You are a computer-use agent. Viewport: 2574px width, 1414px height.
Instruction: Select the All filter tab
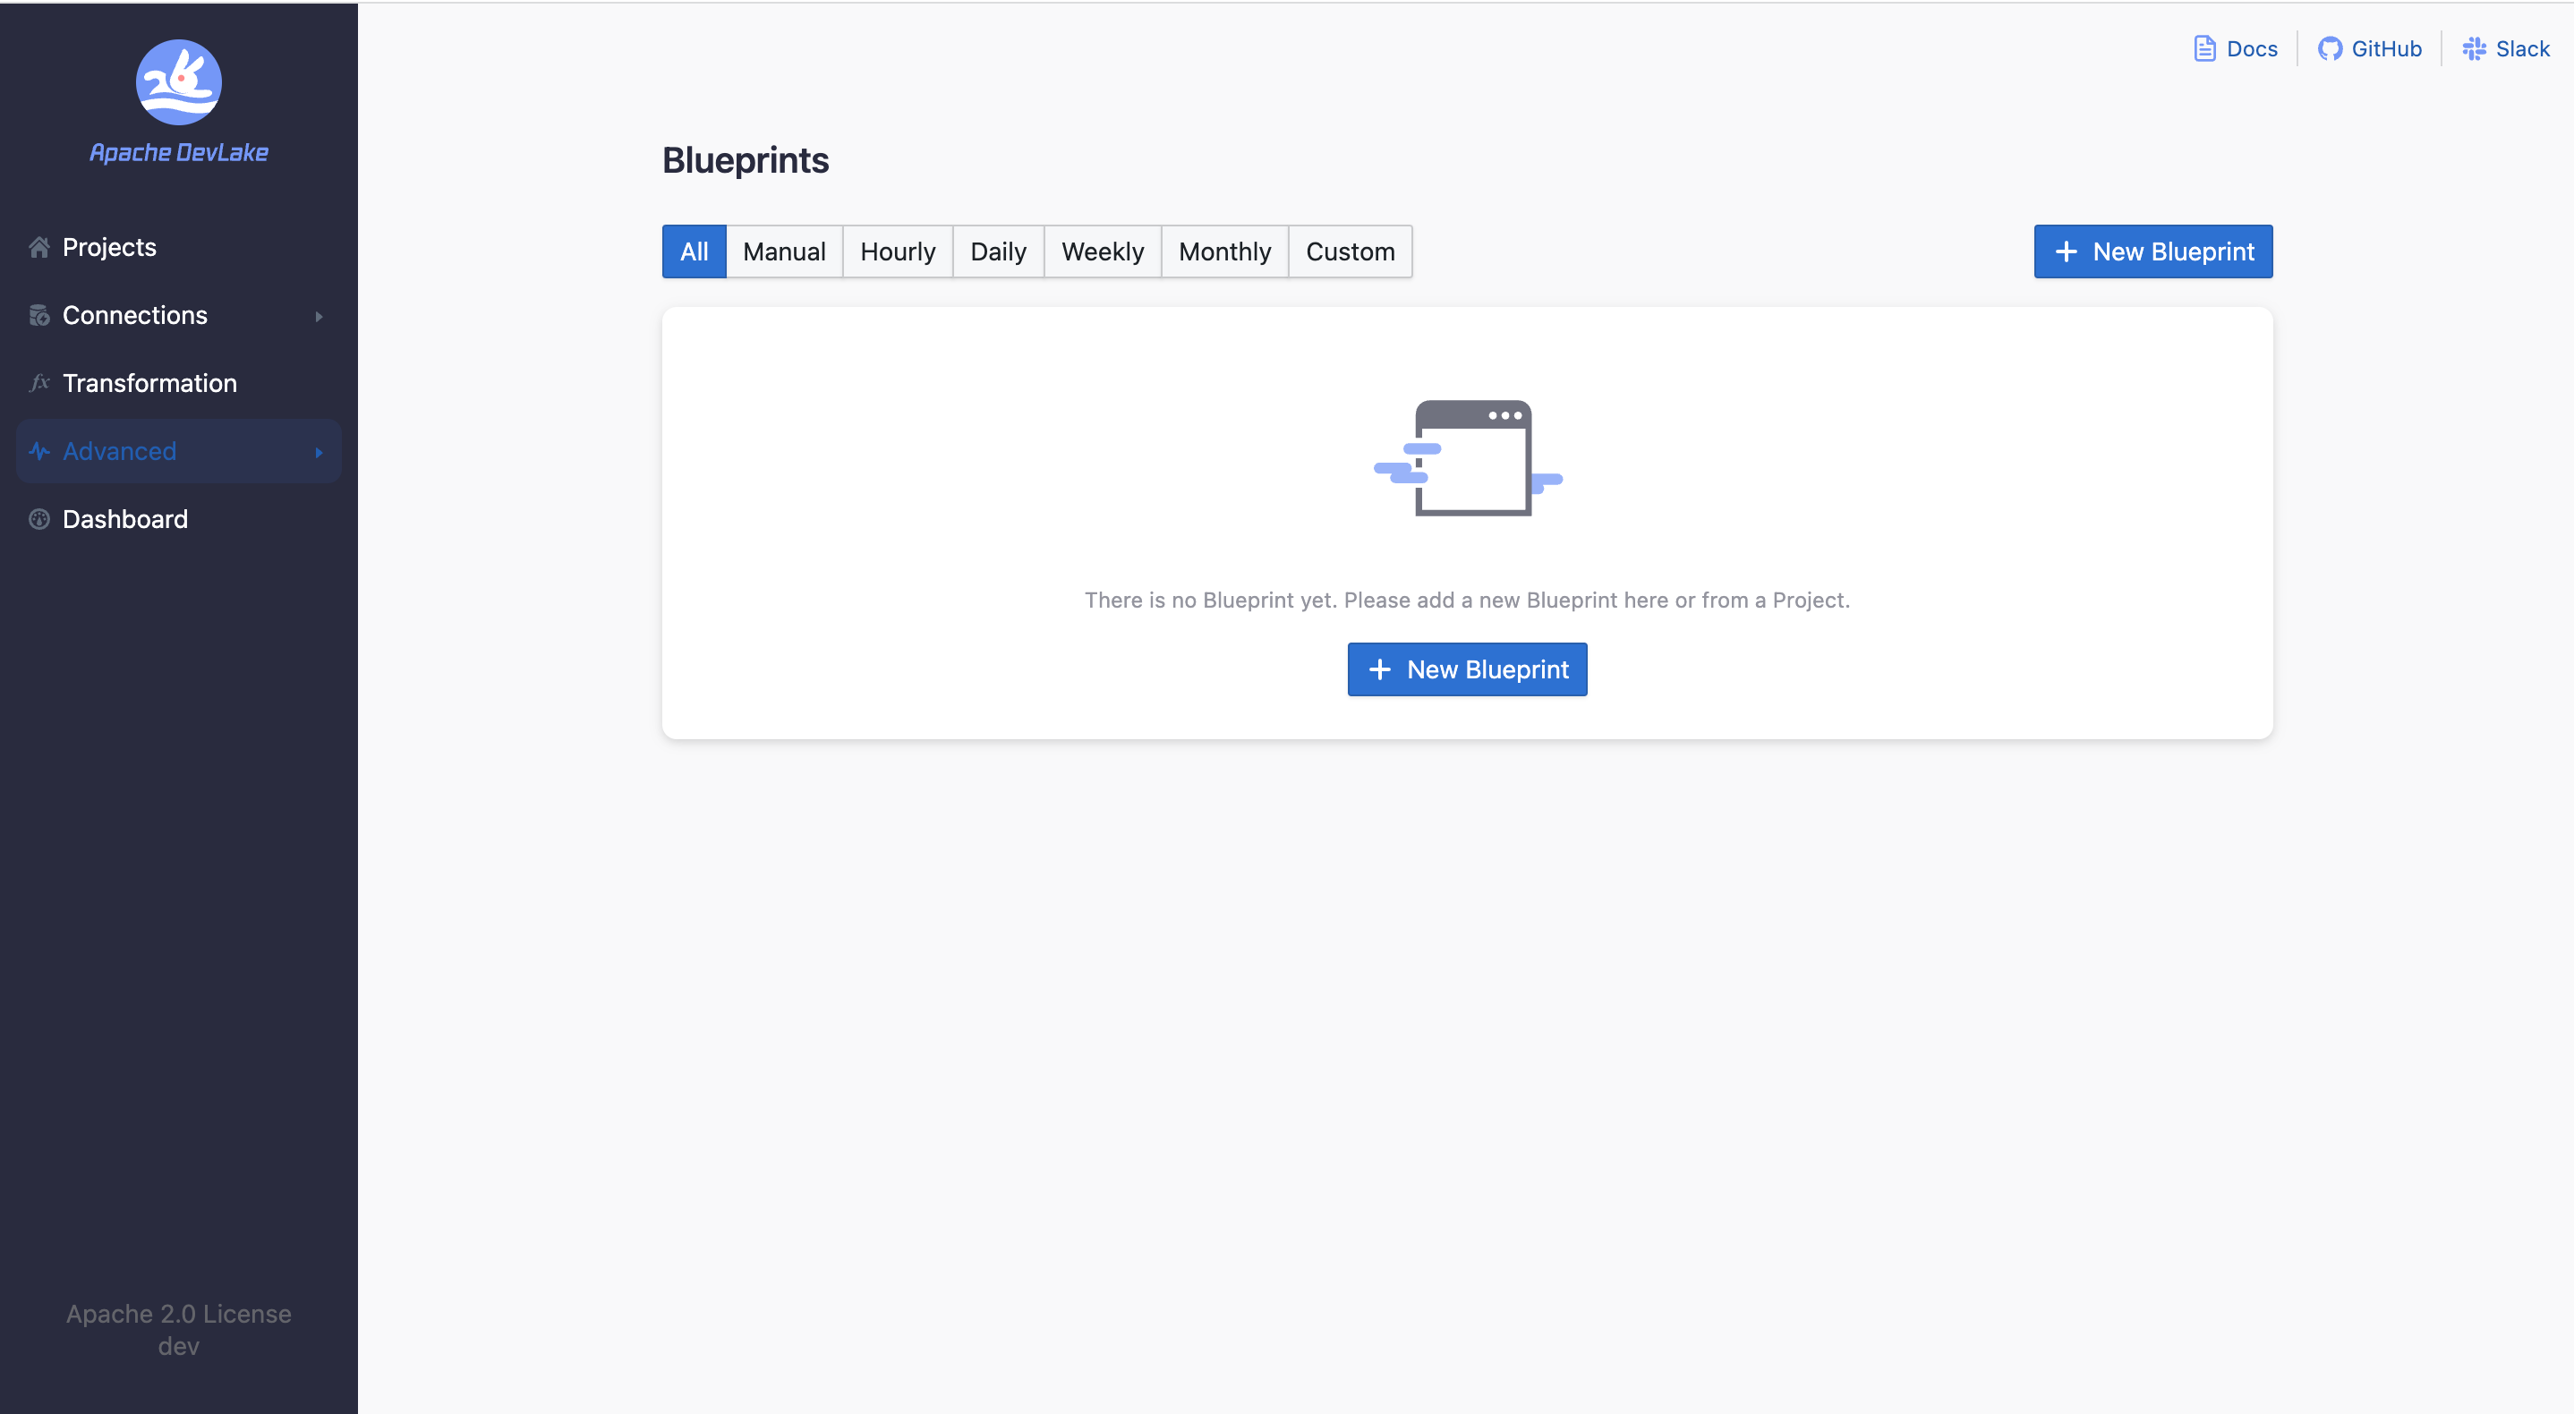click(694, 251)
